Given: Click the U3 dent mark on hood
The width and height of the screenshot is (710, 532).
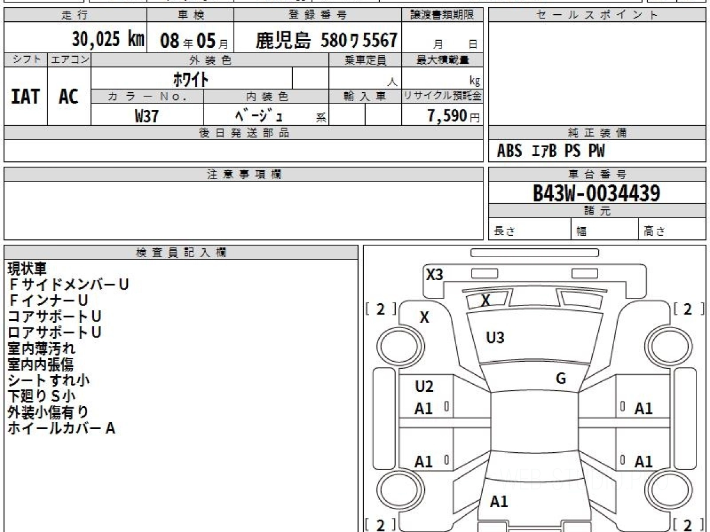Looking at the screenshot, I should pyautogui.click(x=495, y=338).
